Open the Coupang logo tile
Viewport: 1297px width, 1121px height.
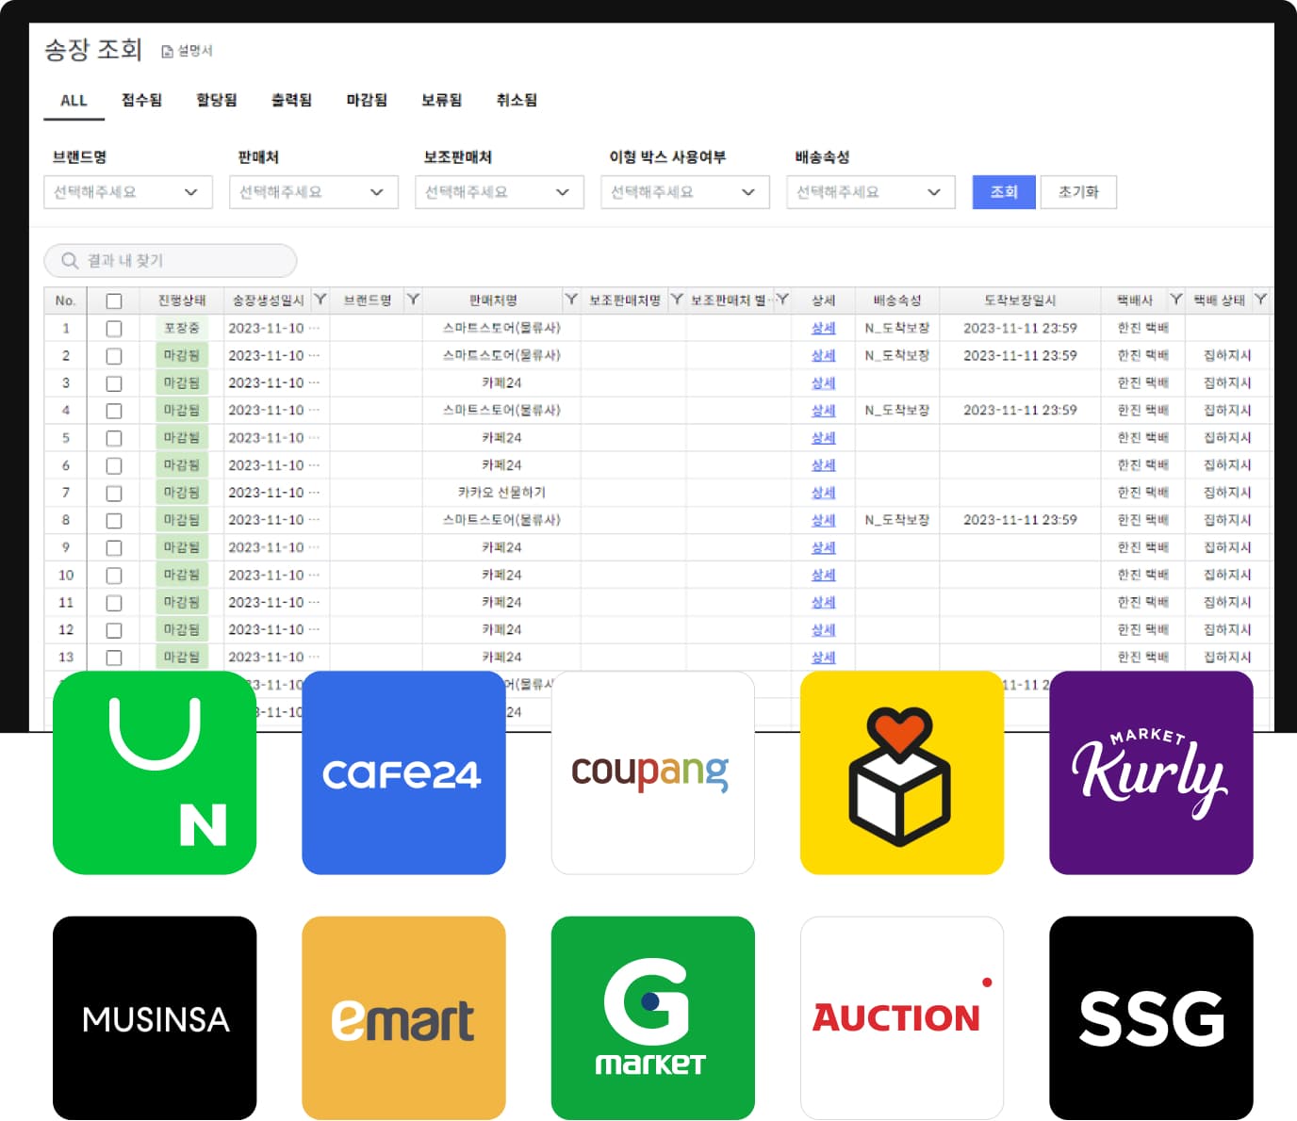[653, 772]
